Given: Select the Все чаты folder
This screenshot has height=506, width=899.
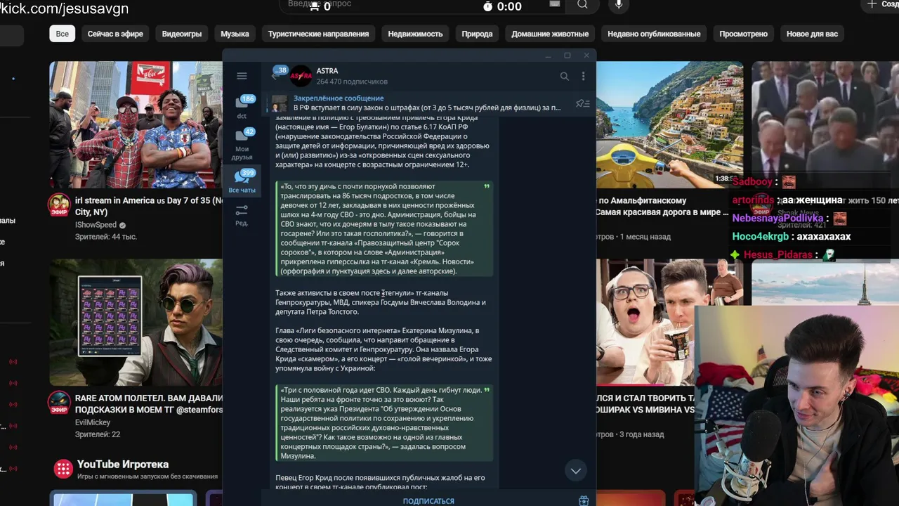Looking at the screenshot, I should [x=242, y=182].
